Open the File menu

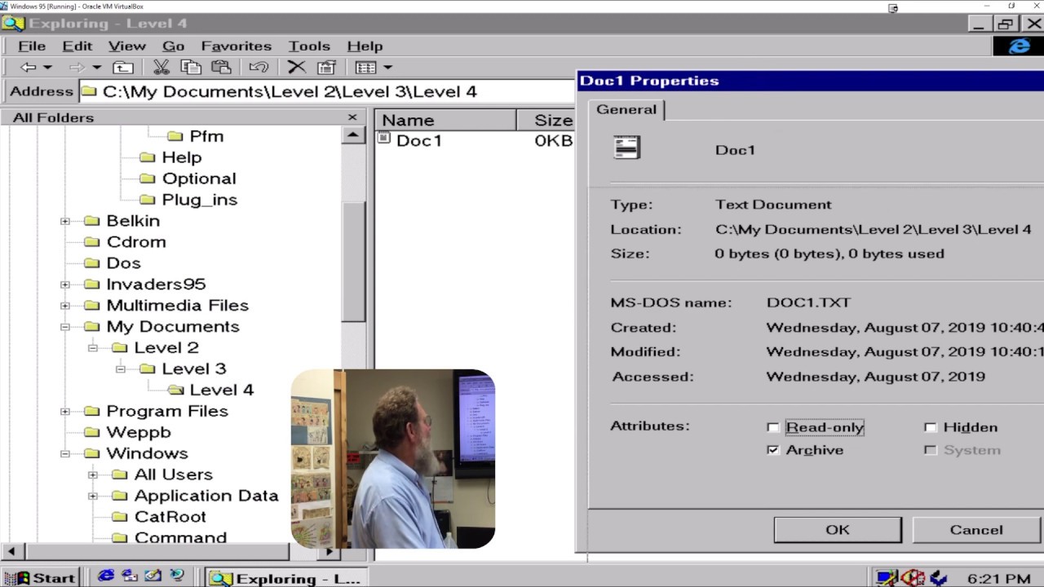(32, 46)
